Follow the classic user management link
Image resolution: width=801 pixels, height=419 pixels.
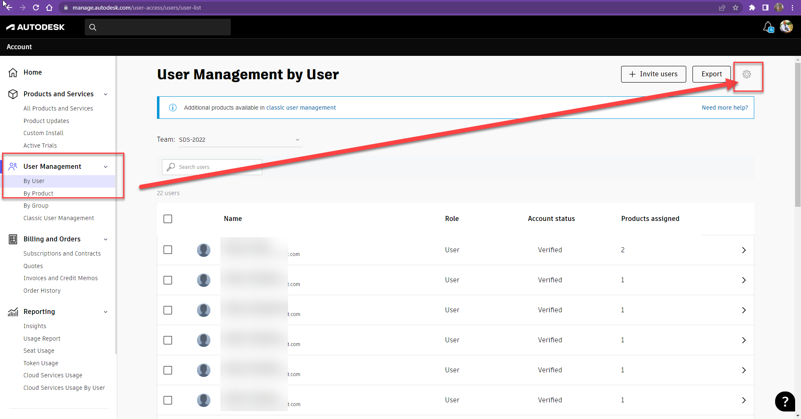point(301,108)
